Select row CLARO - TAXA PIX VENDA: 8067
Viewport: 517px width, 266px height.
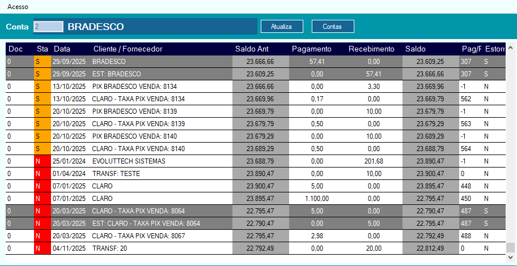tap(256, 236)
